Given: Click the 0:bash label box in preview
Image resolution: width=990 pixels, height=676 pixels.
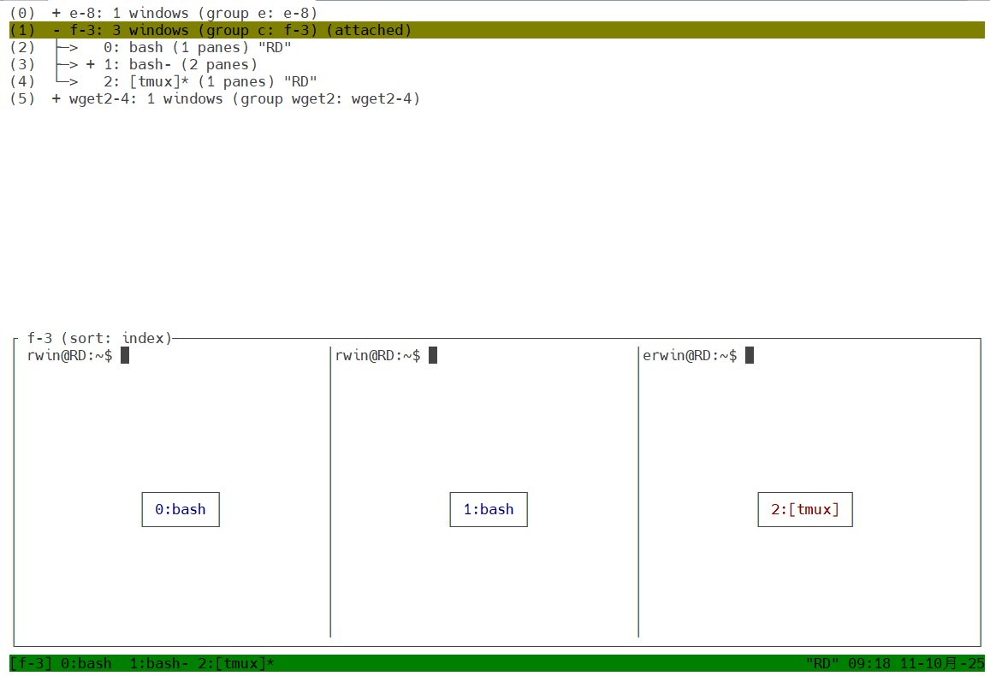Looking at the screenshot, I should (x=181, y=509).
